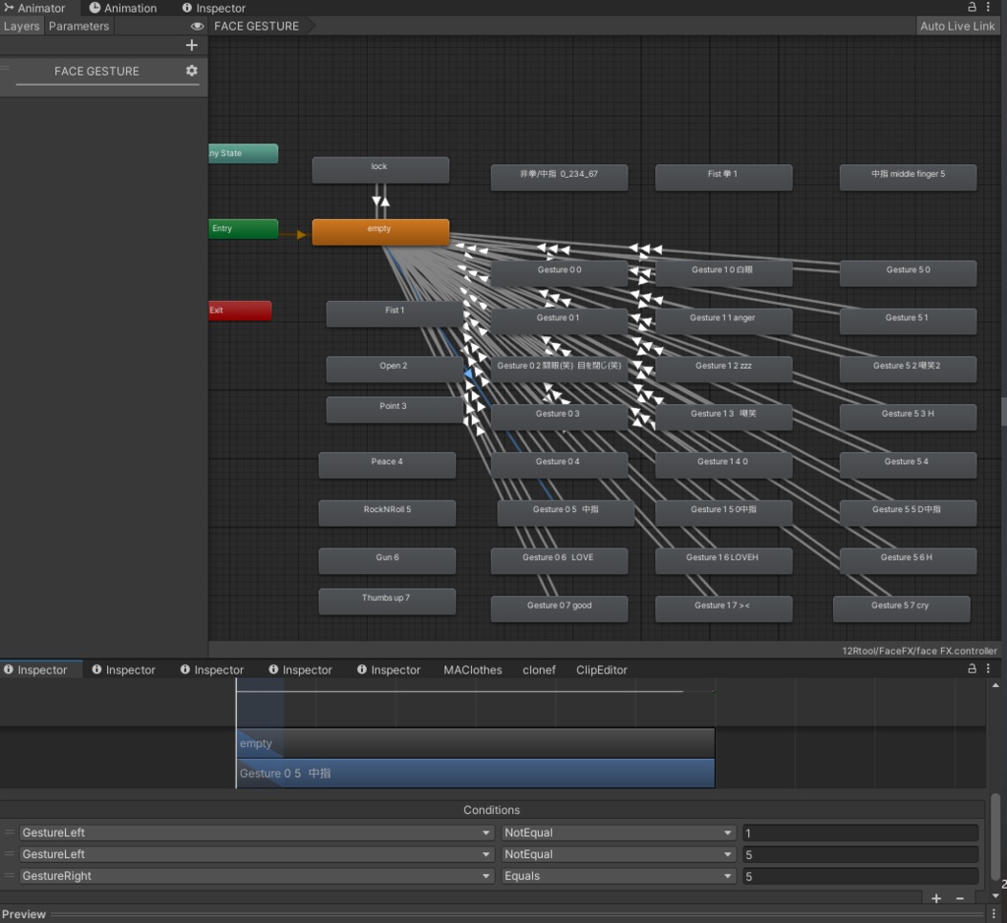Add a condition with the plus button
The width and height of the screenshot is (1007, 923).
[936, 898]
